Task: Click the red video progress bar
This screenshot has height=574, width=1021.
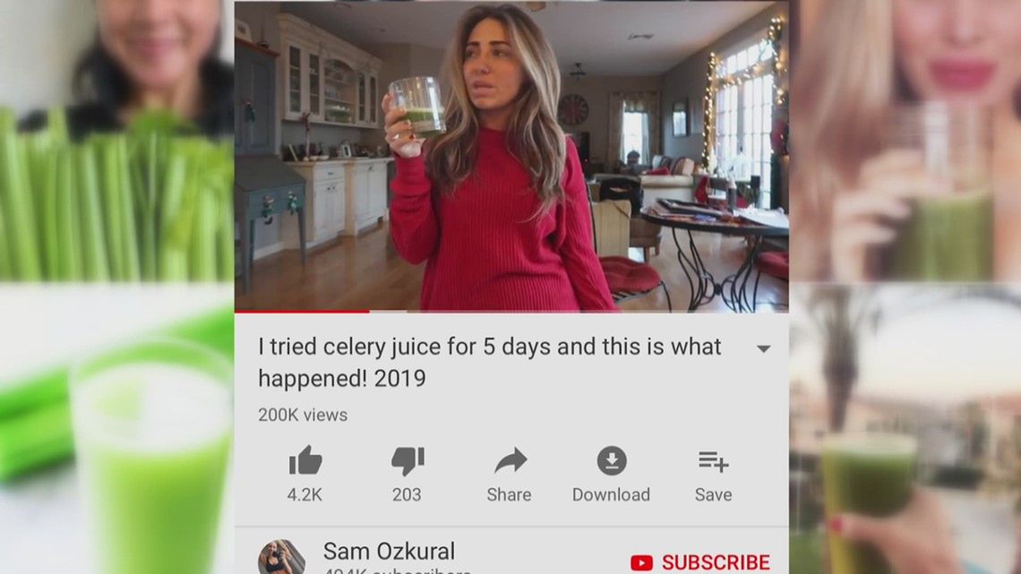Action: click(302, 312)
